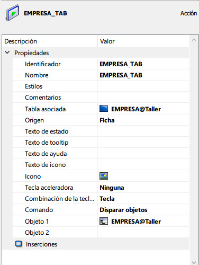The height and width of the screenshot is (265, 199).
Task: Click the empty Objeto 2 value field
Action: [143, 233]
